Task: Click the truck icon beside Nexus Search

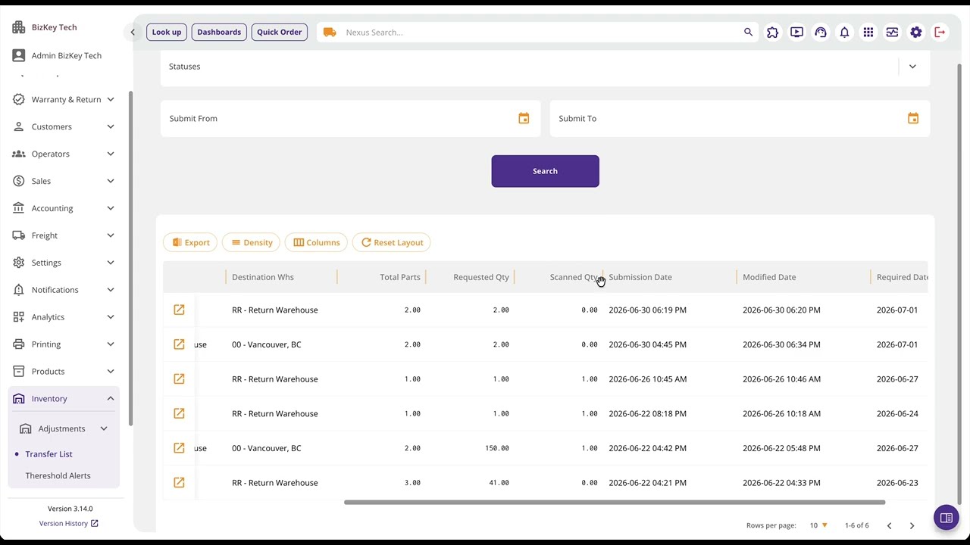Action: tap(330, 32)
